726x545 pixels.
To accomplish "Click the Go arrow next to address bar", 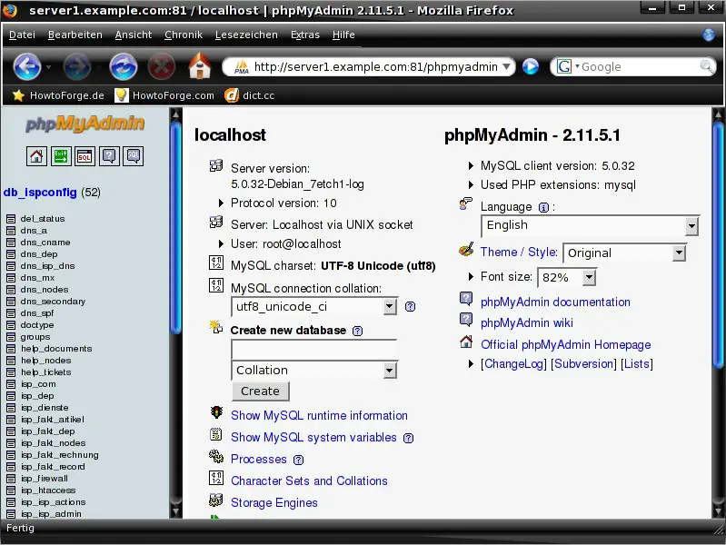I will 531,66.
